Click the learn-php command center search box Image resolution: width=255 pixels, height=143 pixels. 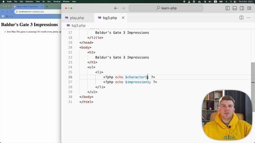tap(166, 8)
